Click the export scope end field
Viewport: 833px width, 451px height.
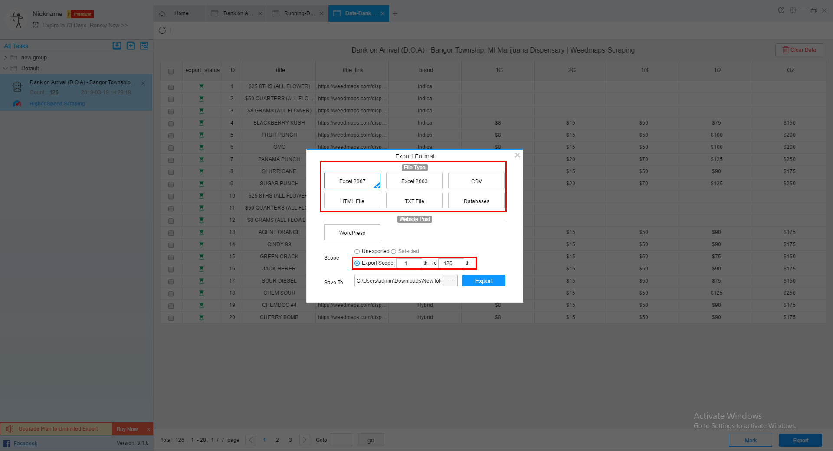(x=451, y=263)
